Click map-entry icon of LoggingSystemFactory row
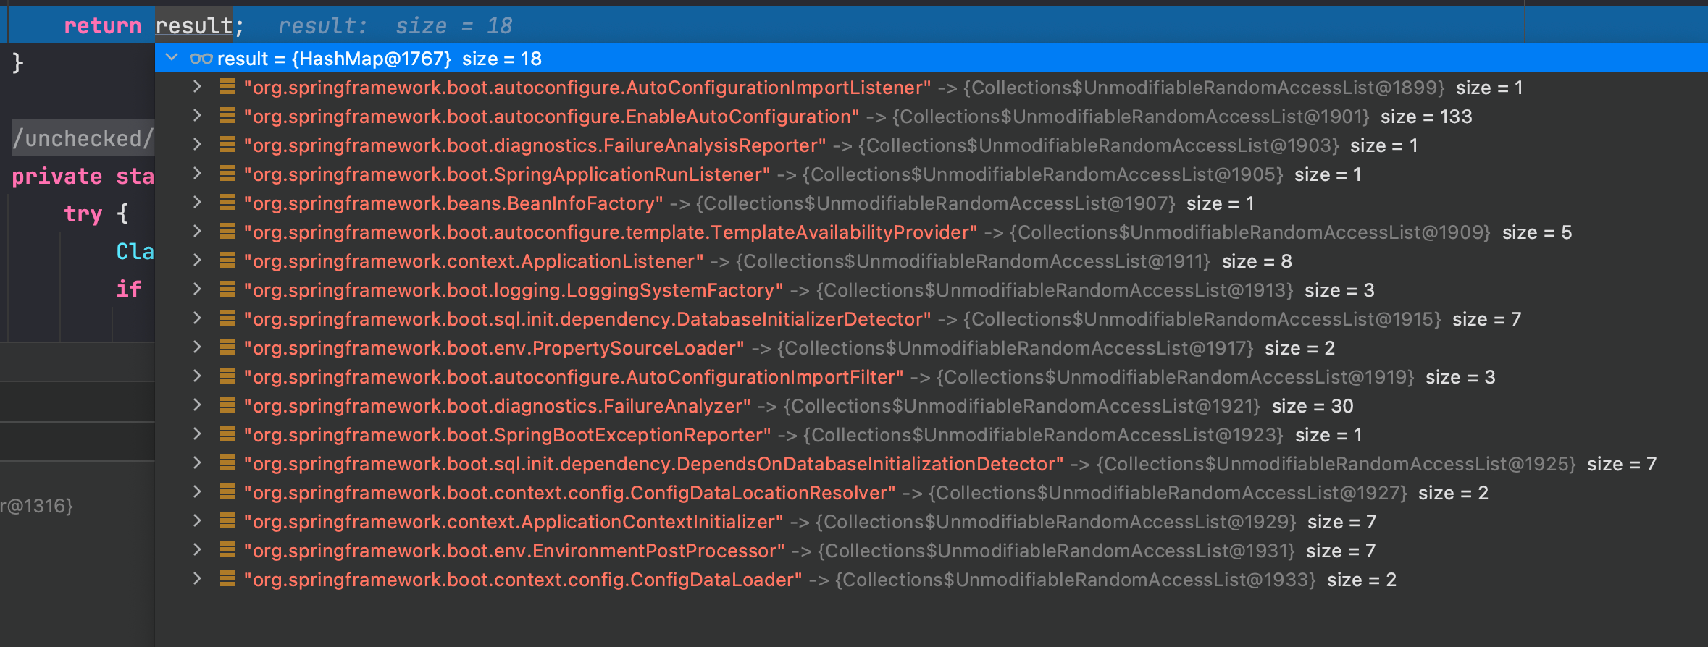Image resolution: width=1708 pixels, height=647 pixels. (x=227, y=289)
